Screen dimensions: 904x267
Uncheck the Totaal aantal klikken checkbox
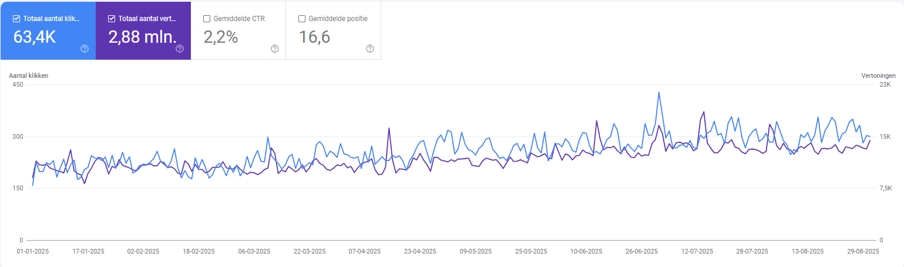tap(16, 19)
